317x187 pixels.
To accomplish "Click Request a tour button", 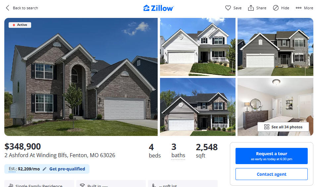I will tap(272, 156).
